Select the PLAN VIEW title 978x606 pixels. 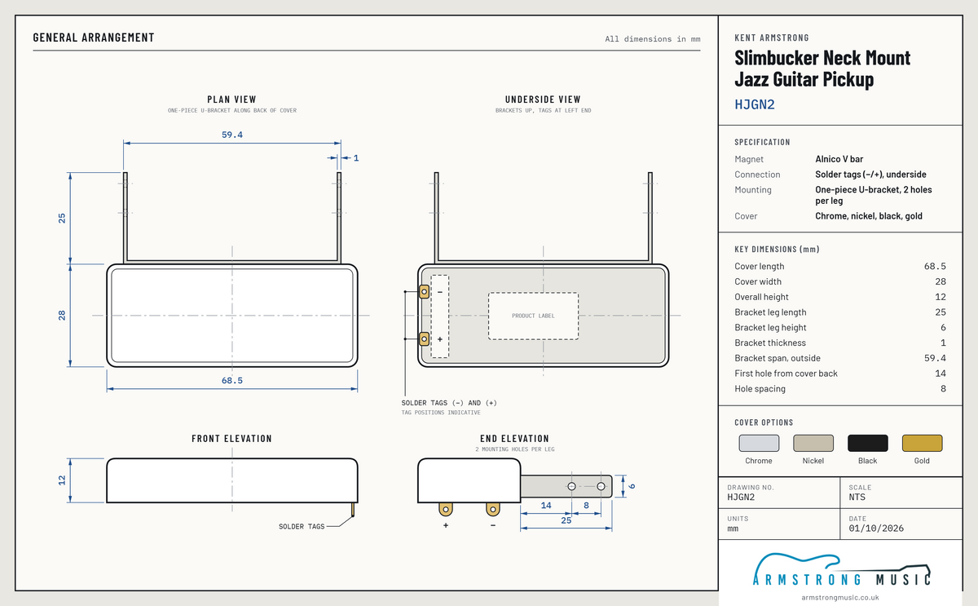232,100
